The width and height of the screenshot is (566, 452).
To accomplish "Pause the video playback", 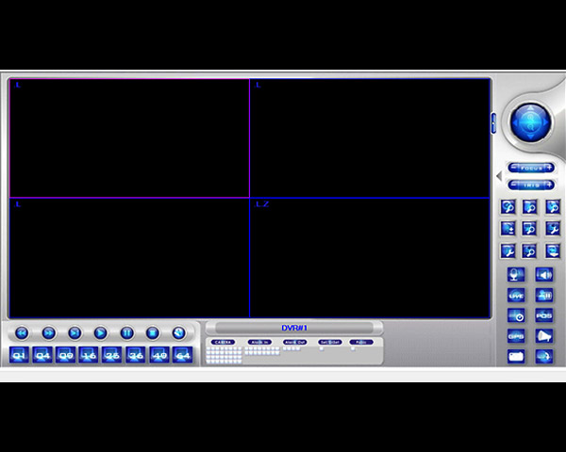I will coord(126,332).
